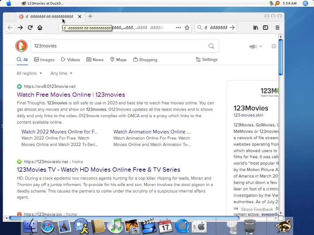Screen dimensions: 314x235
Task: Launch iChat from the dock
Action: point(81,226)
